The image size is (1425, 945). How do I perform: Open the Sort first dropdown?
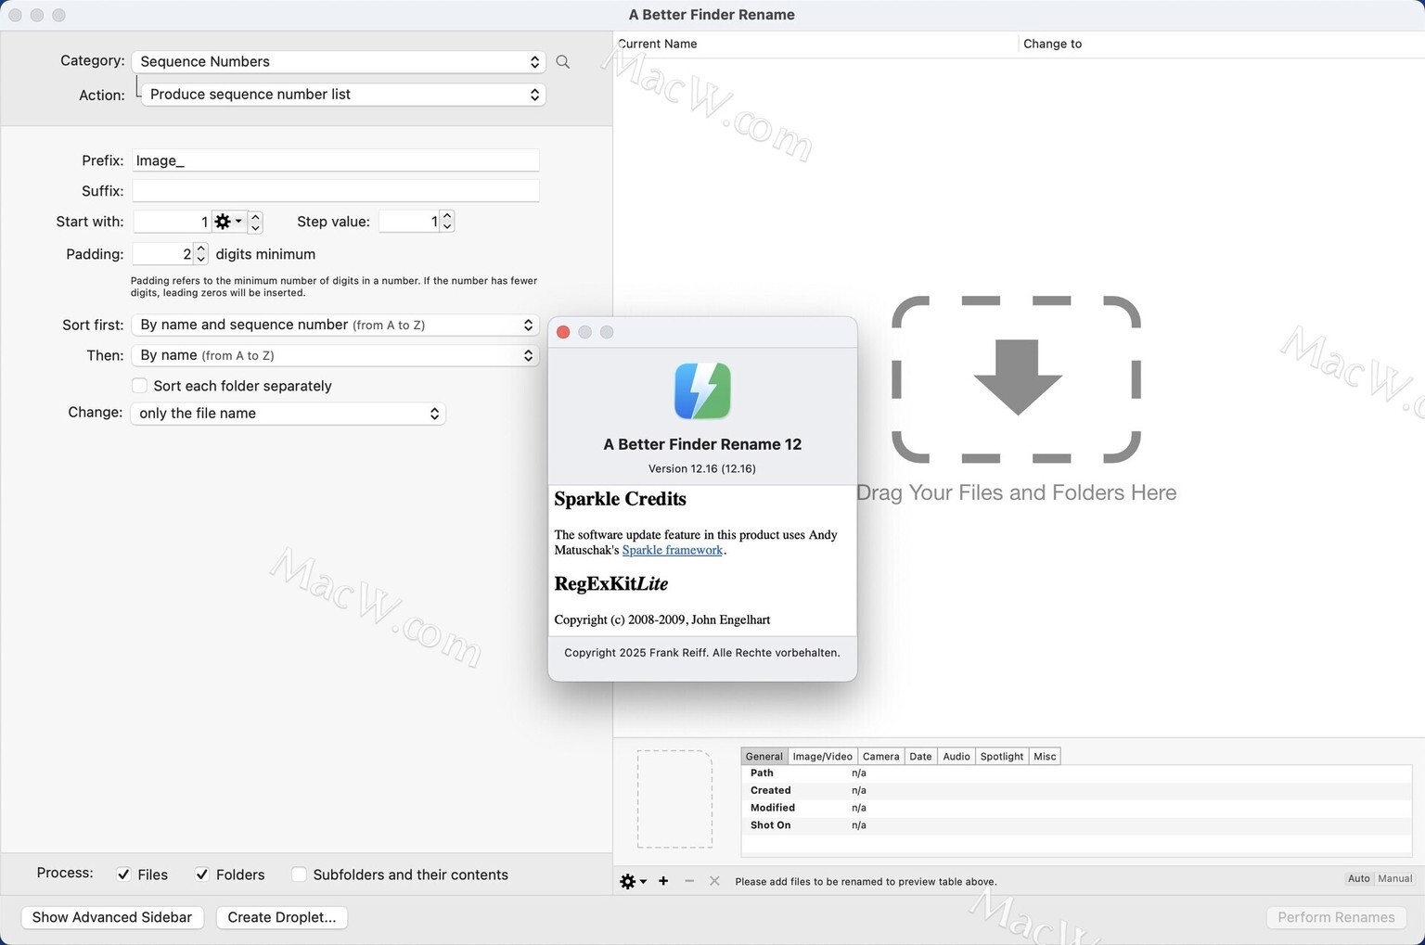[x=335, y=325]
